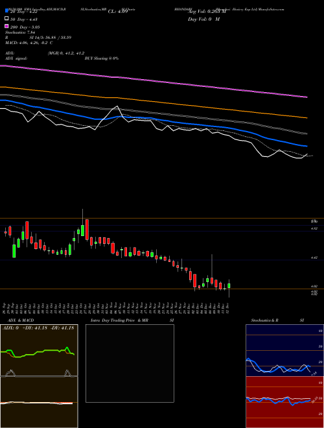This screenshot has width=324, height=428.
Task: Click the 'Avg Vol: 0.263 M' readout
Action: 207,12
